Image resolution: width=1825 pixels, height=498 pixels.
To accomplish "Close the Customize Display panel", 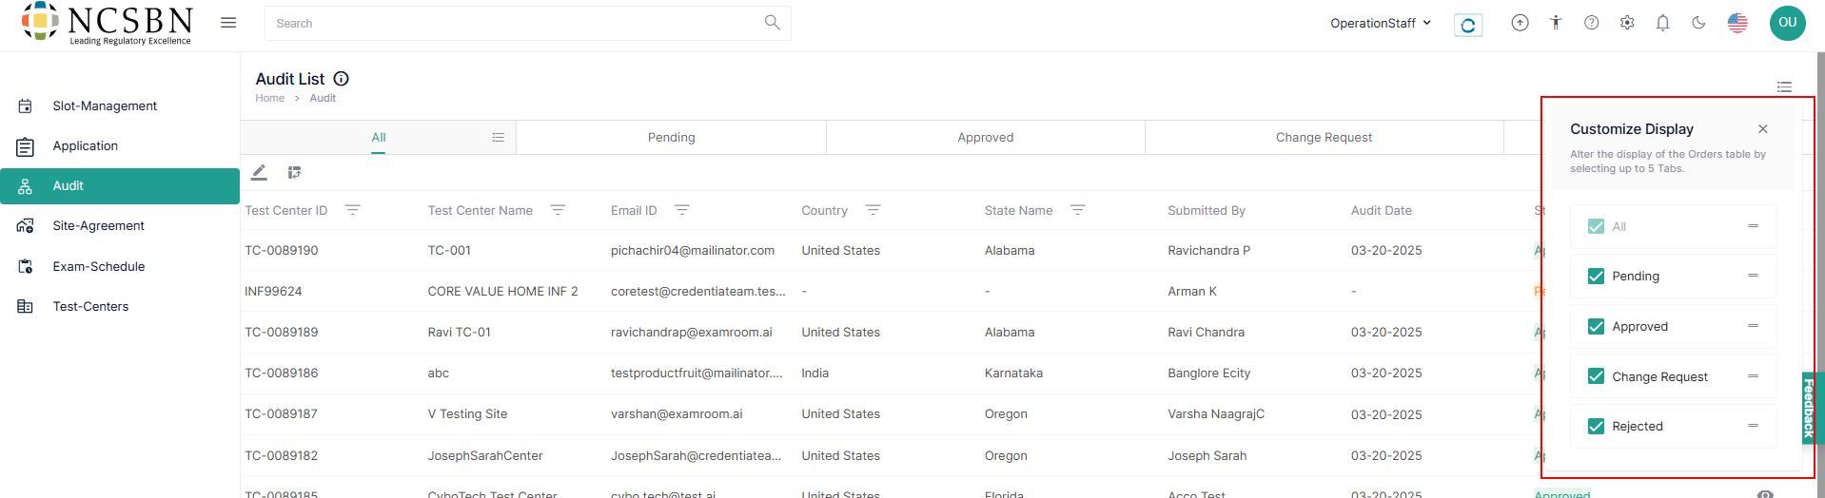I will coord(1763,129).
